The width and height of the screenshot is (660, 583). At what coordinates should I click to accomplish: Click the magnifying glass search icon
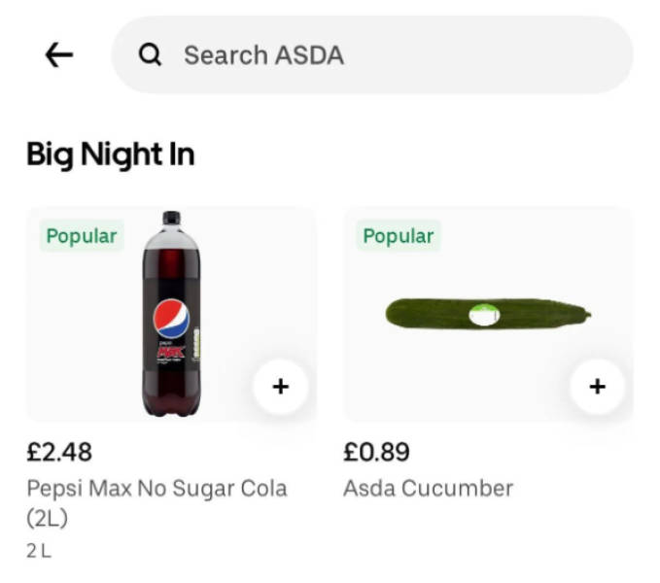point(150,55)
